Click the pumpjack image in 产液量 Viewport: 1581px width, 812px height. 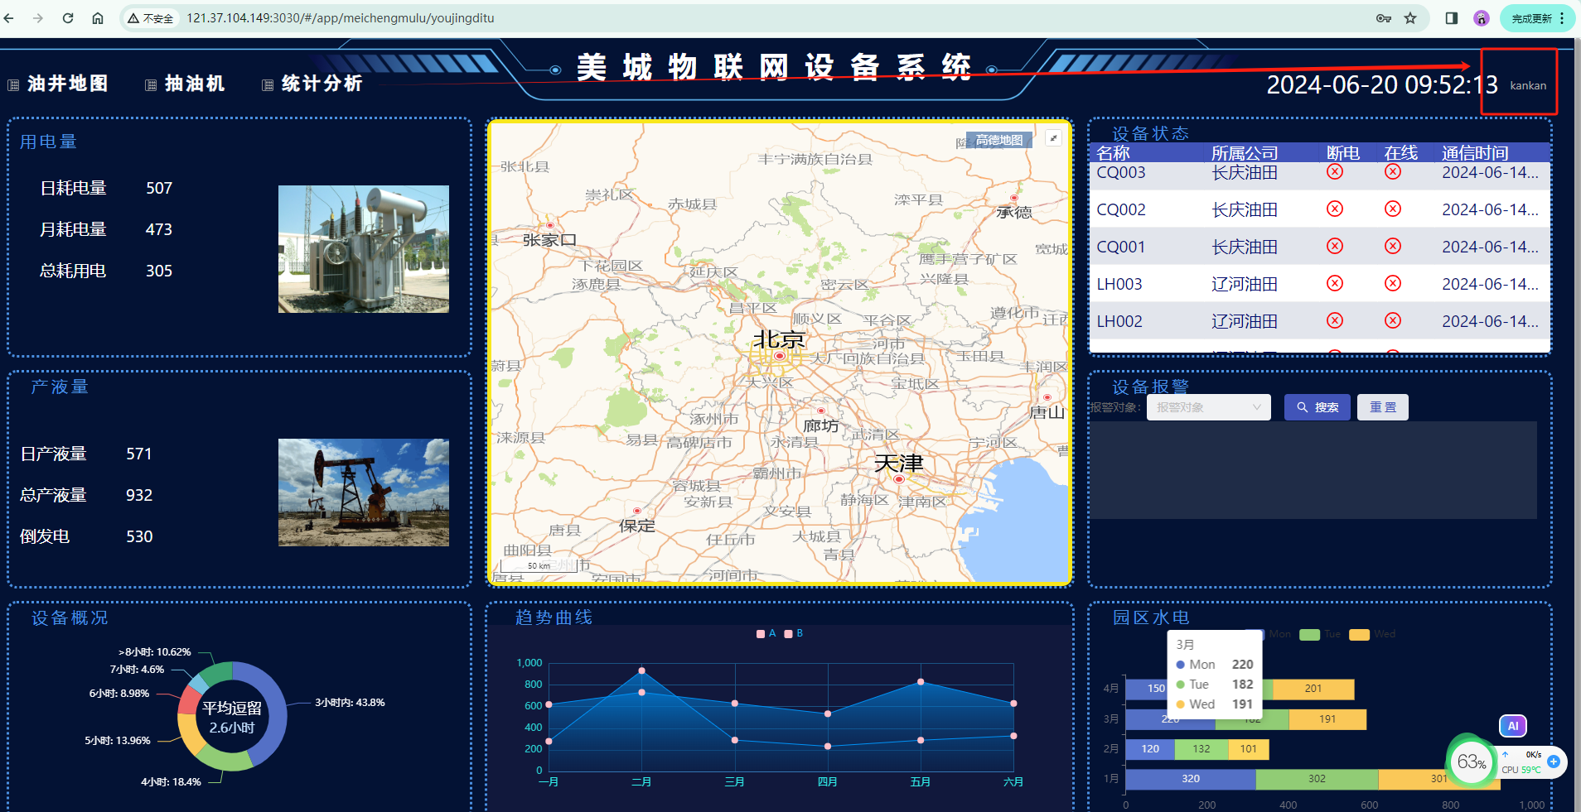pyautogui.click(x=364, y=492)
